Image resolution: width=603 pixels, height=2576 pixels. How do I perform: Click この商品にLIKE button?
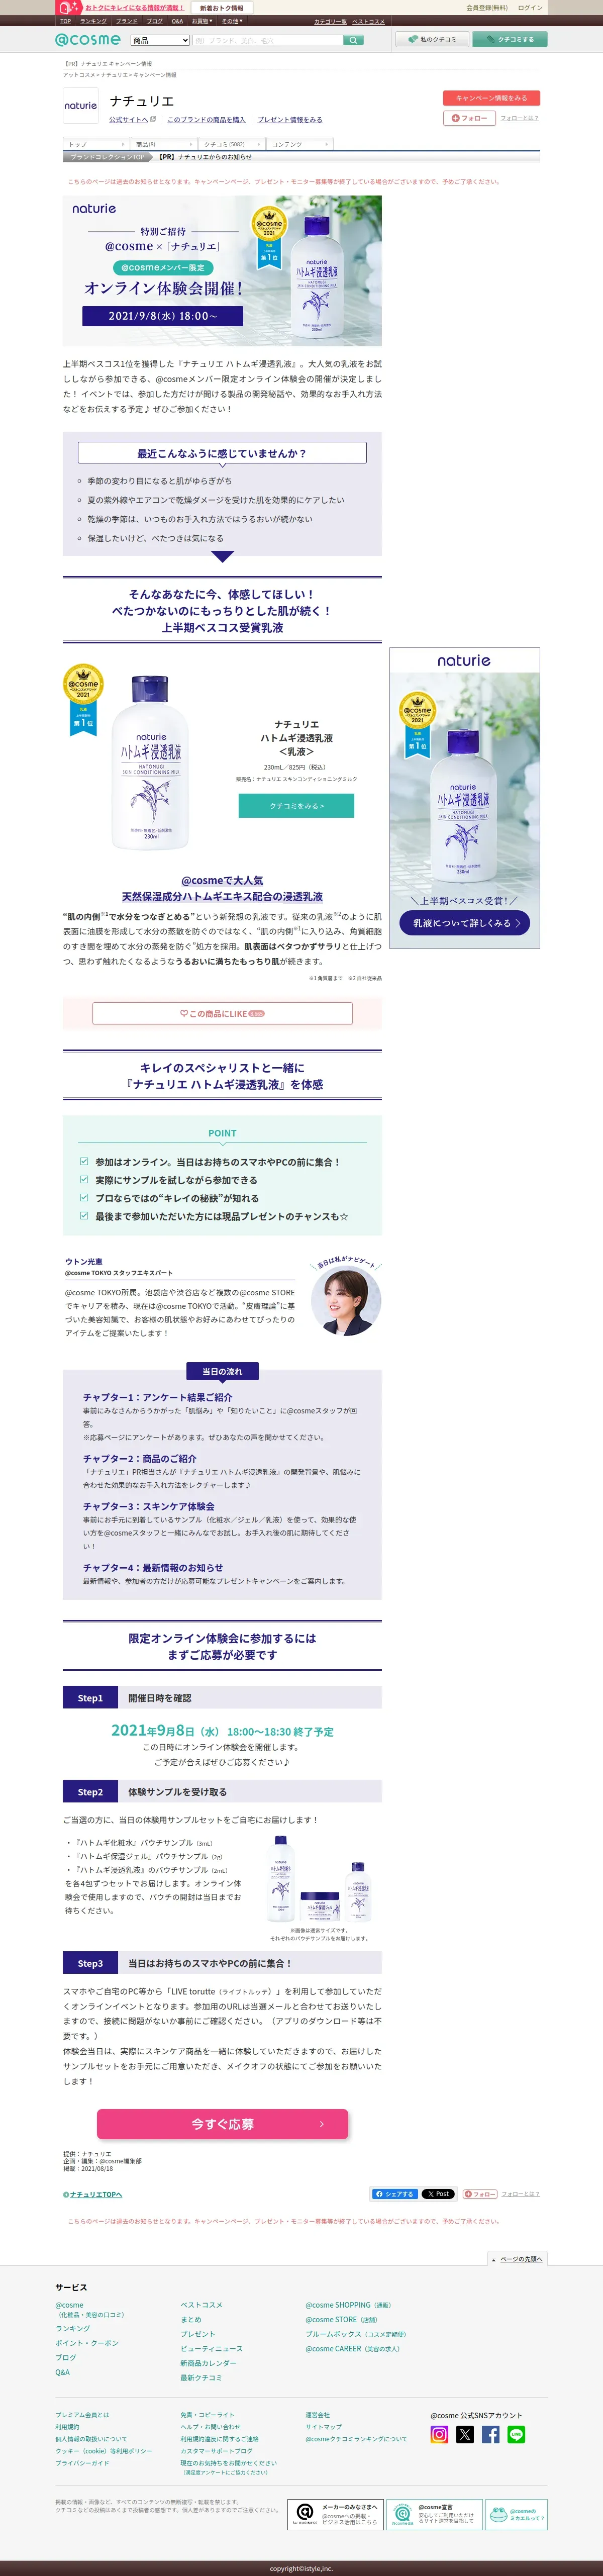pyautogui.click(x=222, y=1013)
